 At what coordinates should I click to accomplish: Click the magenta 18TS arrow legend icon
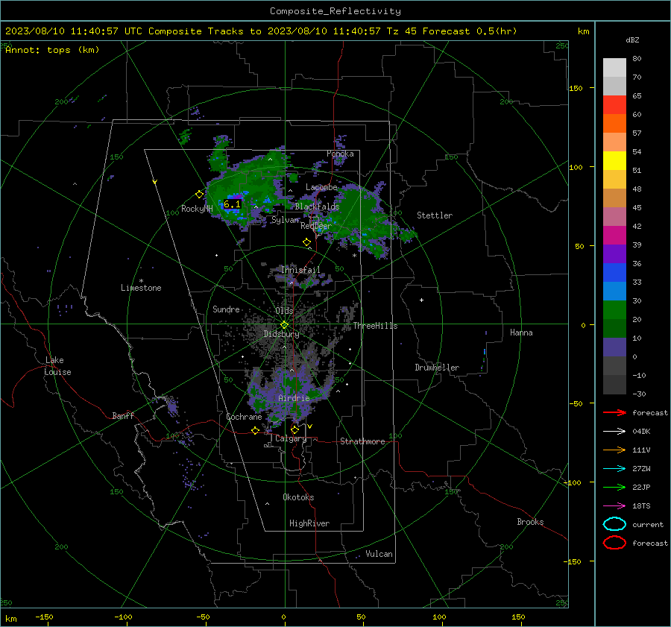click(x=614, y=505)
